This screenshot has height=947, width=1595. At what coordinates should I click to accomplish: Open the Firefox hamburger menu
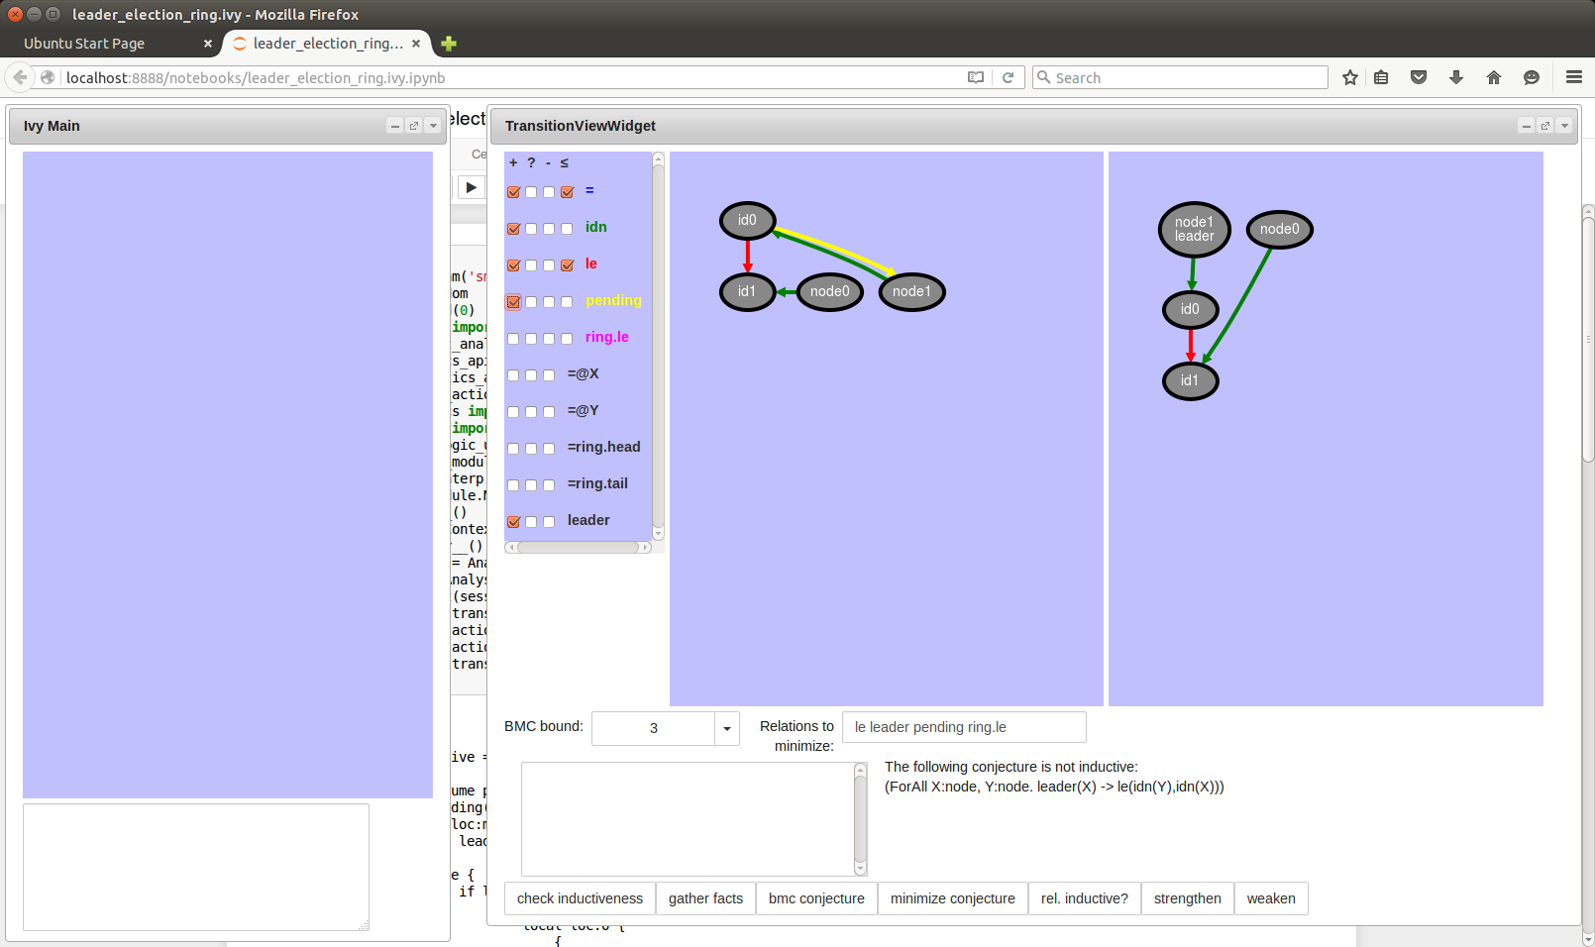[x=1573, y=77]
